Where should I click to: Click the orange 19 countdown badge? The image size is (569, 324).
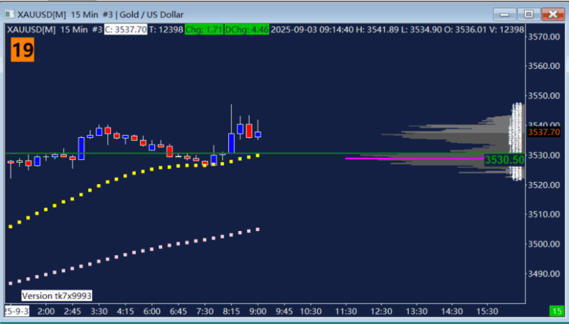[x=21, y=51]
